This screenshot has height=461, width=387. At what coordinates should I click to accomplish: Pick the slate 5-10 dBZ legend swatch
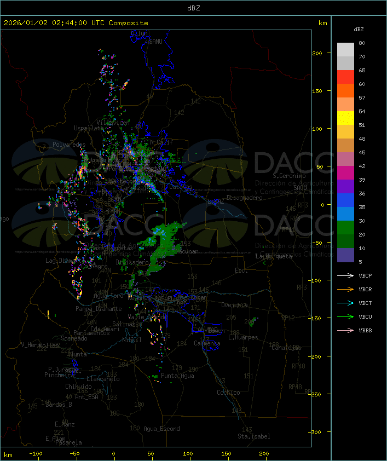(345, 255)
